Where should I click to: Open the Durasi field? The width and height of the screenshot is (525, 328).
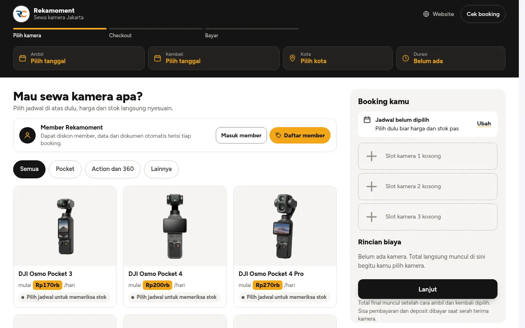tap(451, 58)
